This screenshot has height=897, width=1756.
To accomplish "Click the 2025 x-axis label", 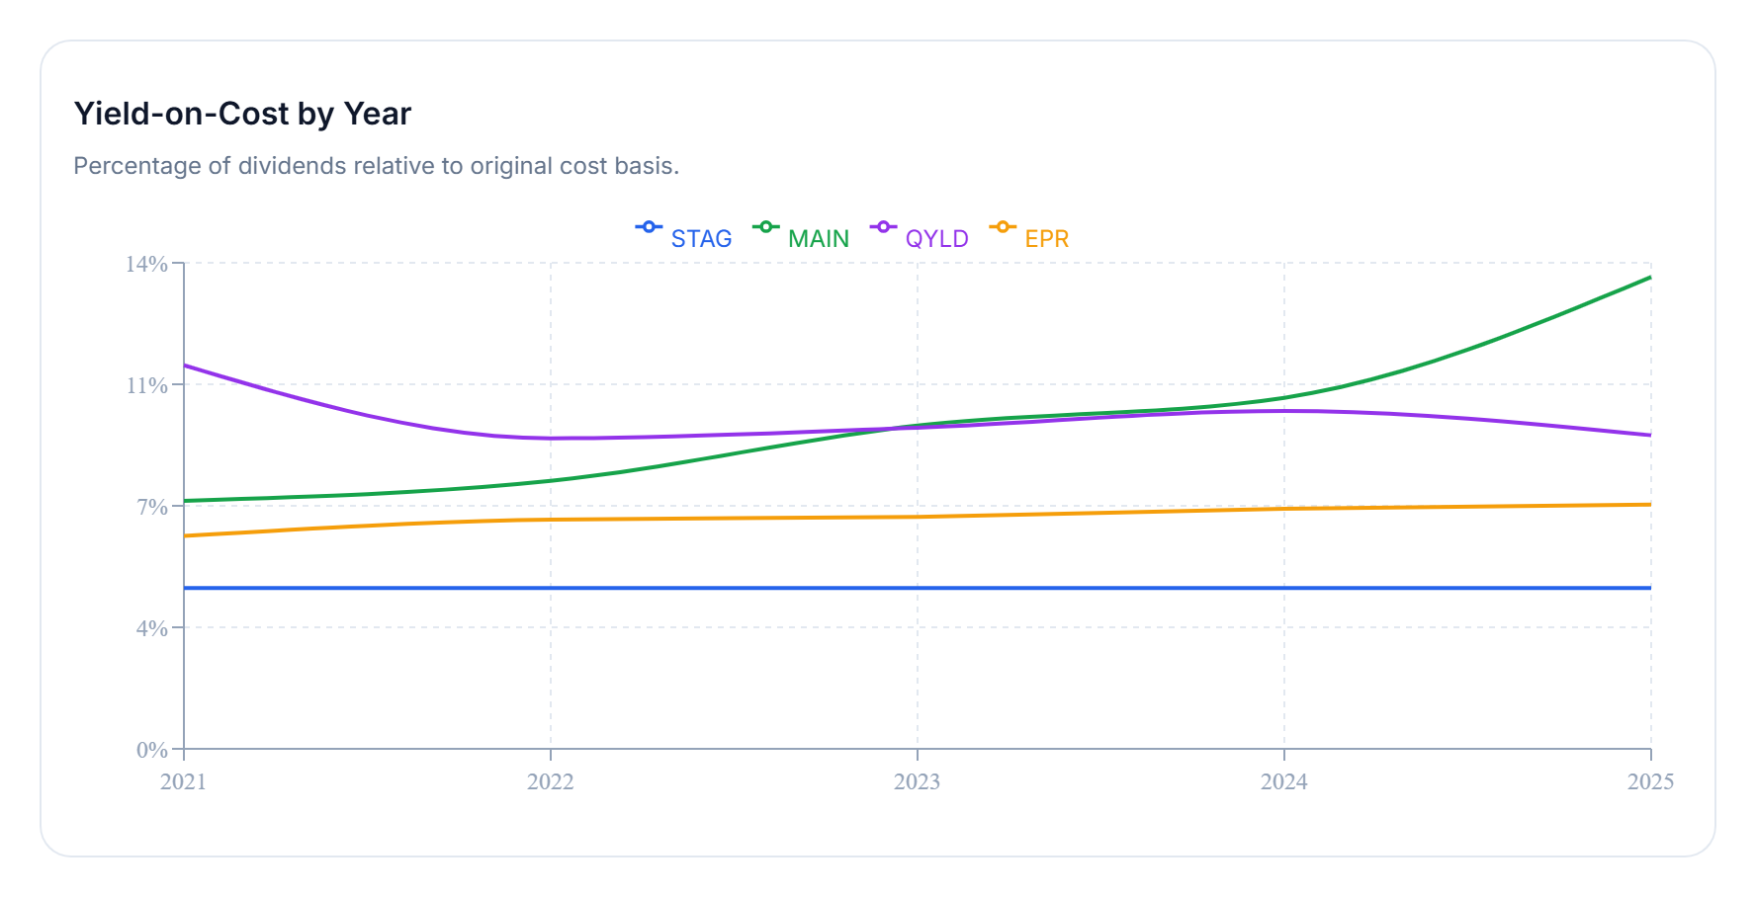I will 1650,781.
